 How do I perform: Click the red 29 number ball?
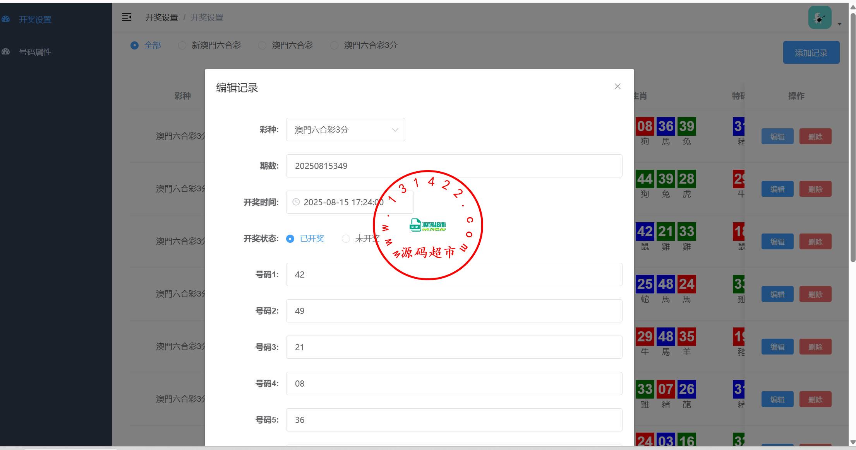(645, 337)
